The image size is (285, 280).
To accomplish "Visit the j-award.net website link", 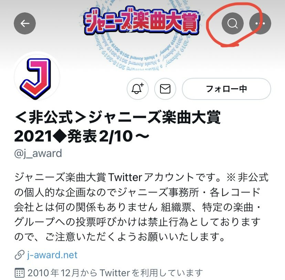I will coord(52,255).
